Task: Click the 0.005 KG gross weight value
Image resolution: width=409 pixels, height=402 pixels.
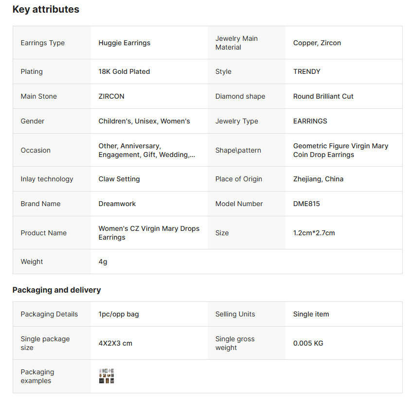Action: [308, 343]
